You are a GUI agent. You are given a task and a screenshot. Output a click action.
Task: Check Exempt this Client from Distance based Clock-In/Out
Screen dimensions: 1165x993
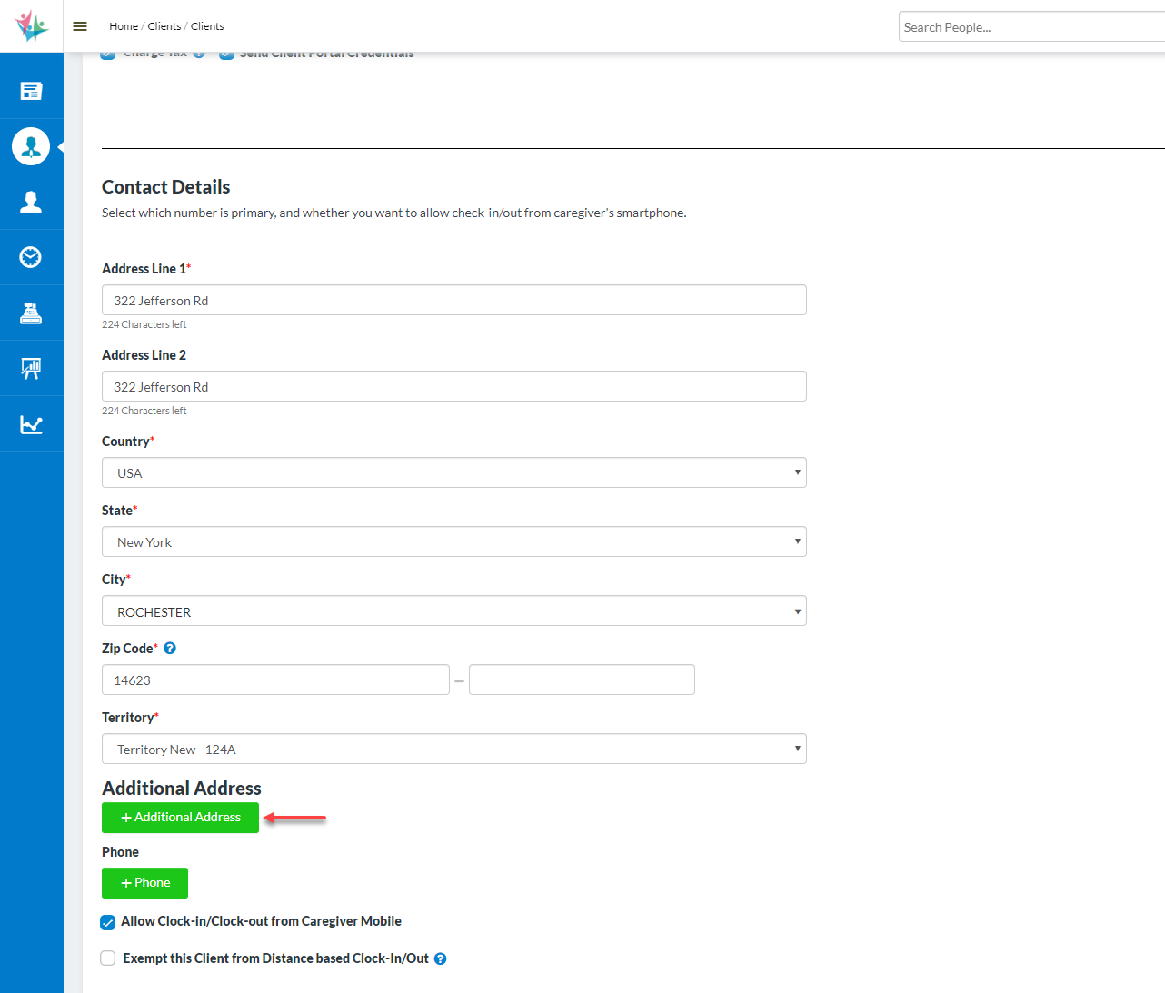tap(108, 958)
